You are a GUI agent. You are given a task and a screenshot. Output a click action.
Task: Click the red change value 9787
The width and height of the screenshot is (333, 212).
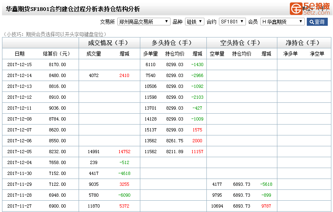(x=266, y=206)
